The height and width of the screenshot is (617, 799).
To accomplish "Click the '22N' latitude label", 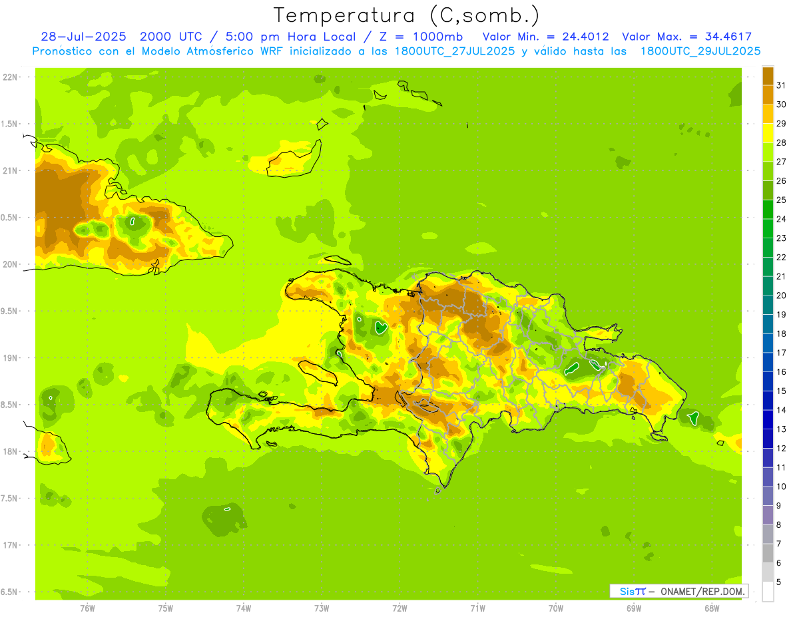I will coord(11,77).
